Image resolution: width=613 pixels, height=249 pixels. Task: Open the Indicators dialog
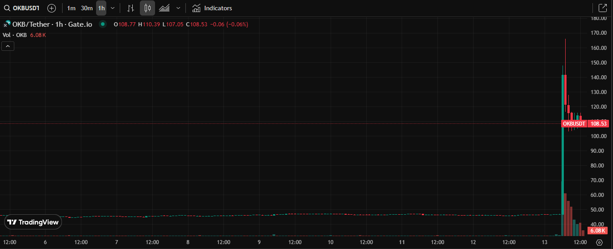[212, 8]
